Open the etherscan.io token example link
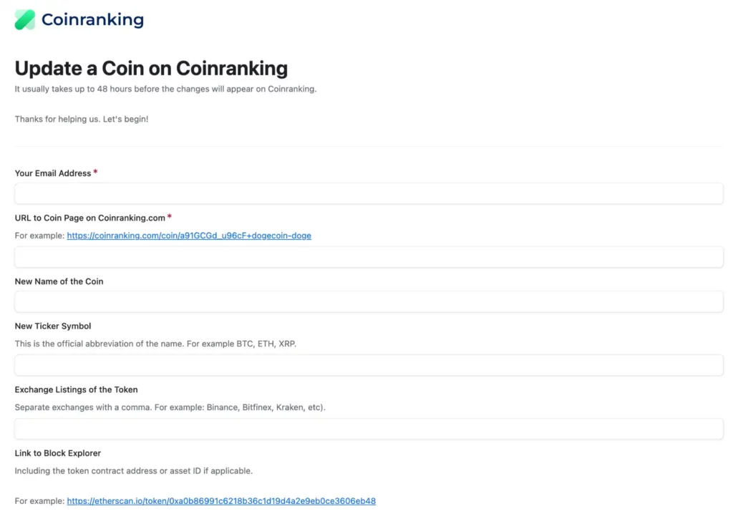733x514 pixels. (x=221, y=501)
